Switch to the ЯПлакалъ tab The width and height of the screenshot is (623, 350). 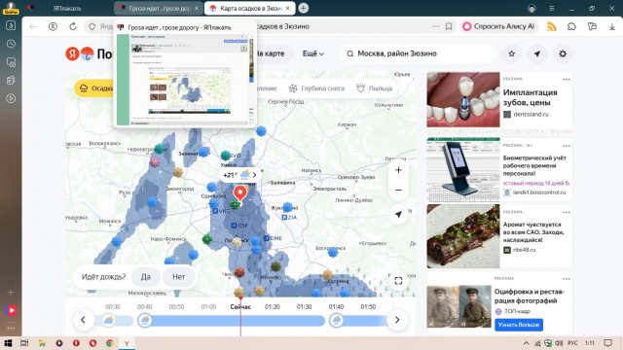[x=67, y=8]
